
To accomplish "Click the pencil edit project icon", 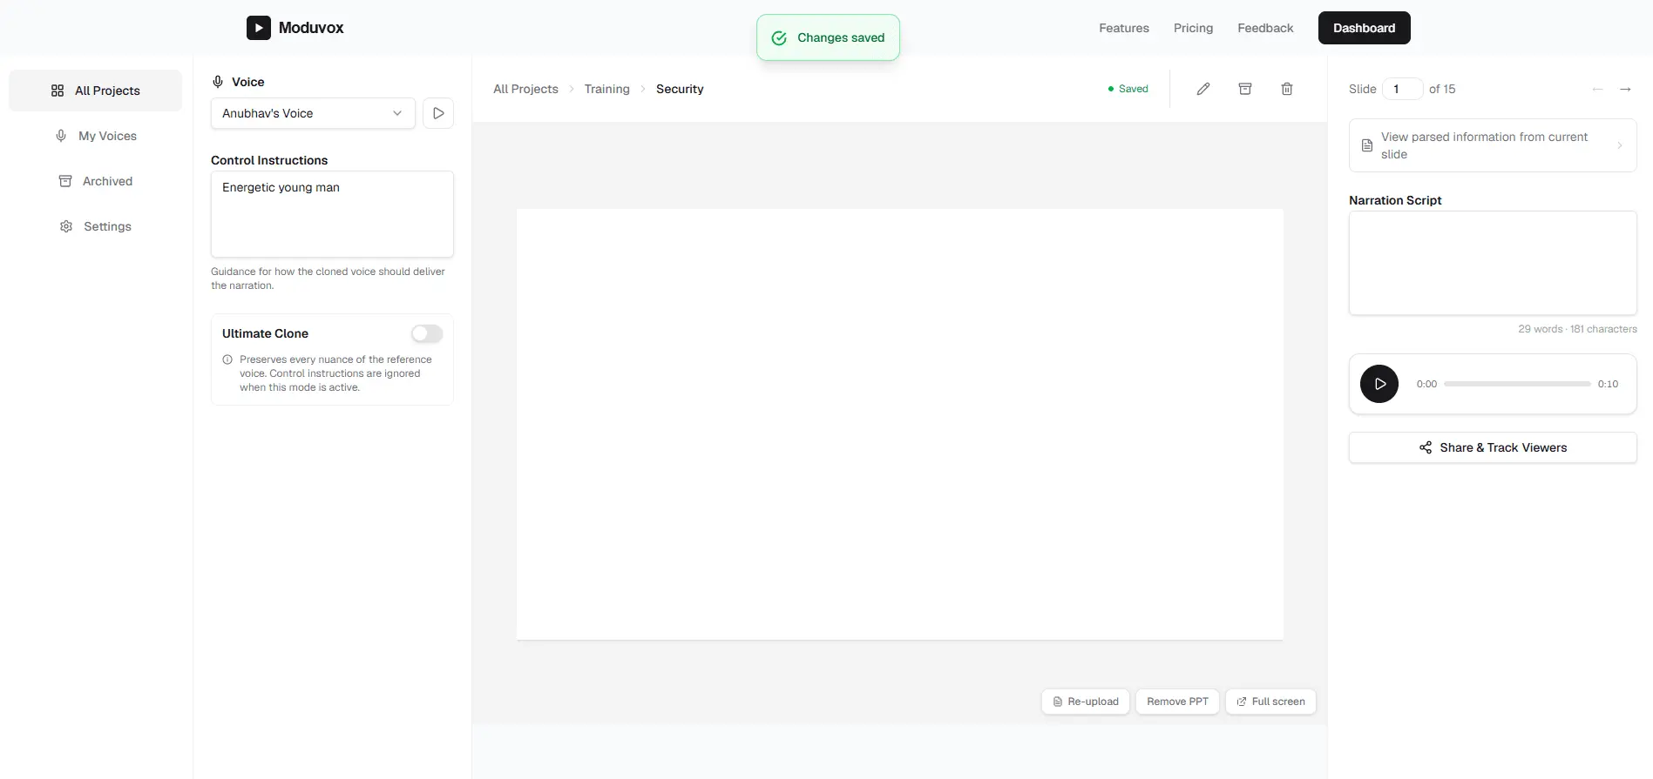I will click(x=1203, y=89).
